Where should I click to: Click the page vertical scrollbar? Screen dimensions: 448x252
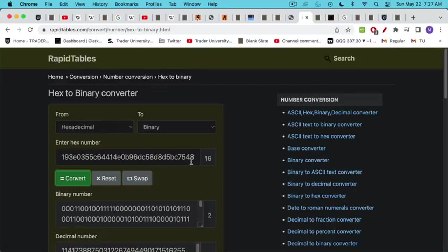446,73
